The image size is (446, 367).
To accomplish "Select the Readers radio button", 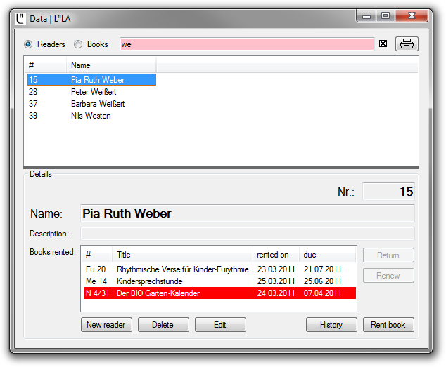I will 28,44.
